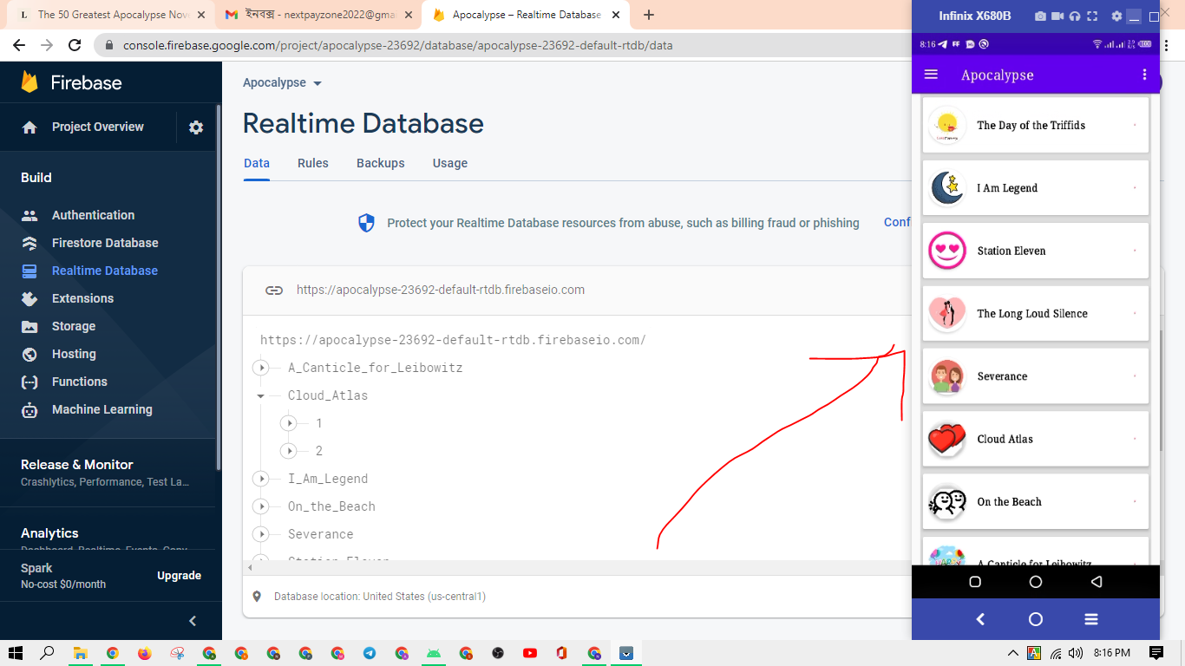Image resolution: width=1185 pixels, height=666 pixels.
Task: Click the database URL link icon
Action: [x=274, y=291]
